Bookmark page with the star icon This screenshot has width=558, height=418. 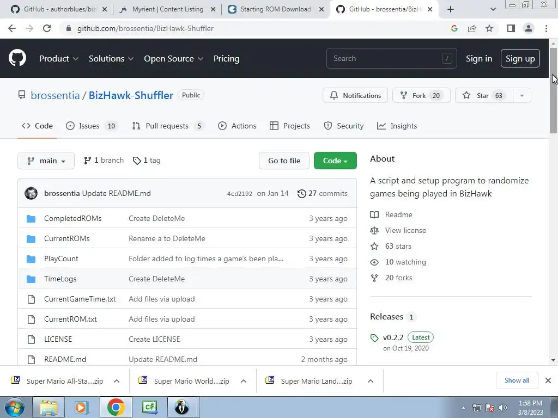point(489,28)
